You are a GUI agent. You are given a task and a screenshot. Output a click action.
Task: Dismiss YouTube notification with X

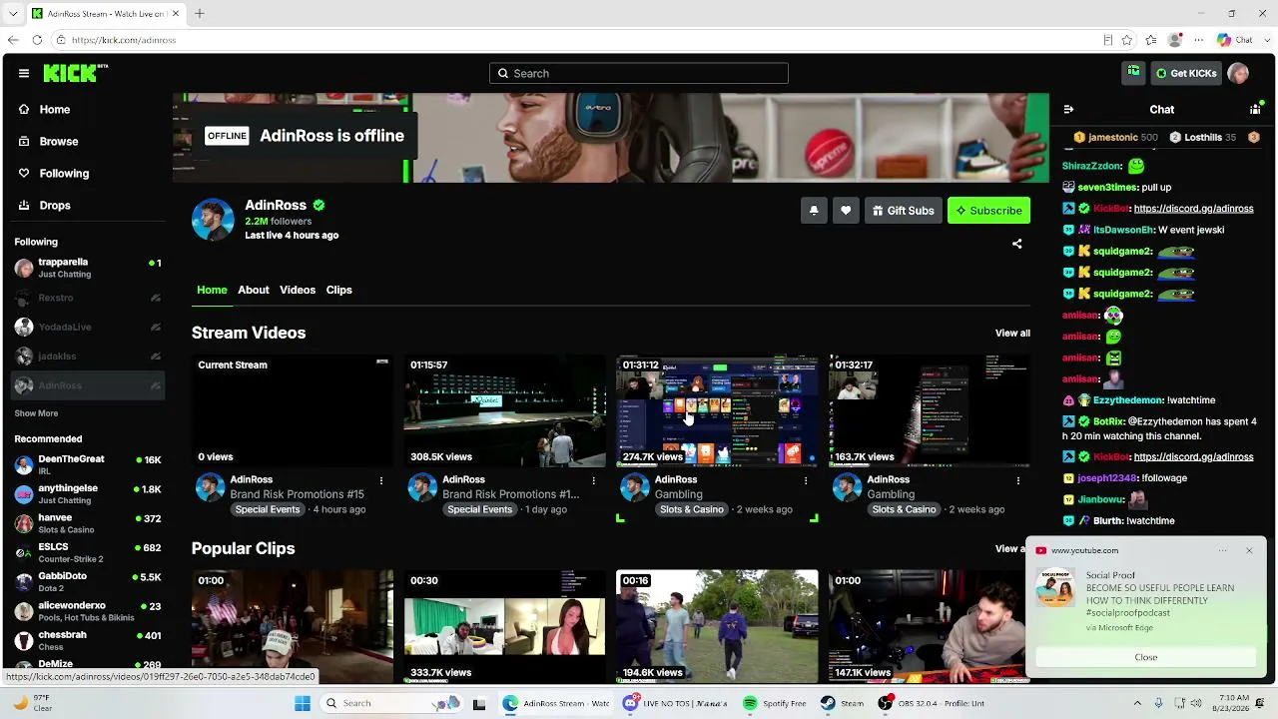1249,550
